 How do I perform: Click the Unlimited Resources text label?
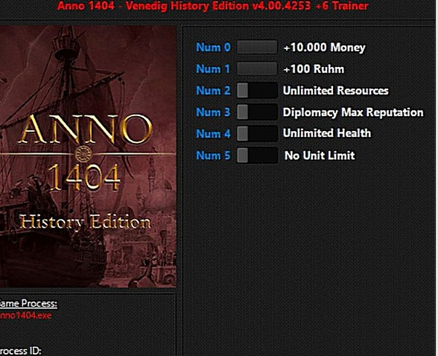pyautogui.click(x=335, y=90)
